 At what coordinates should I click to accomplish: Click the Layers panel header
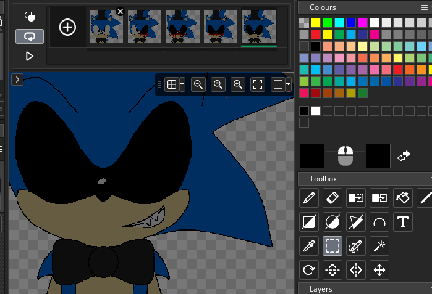coord(365,288)
